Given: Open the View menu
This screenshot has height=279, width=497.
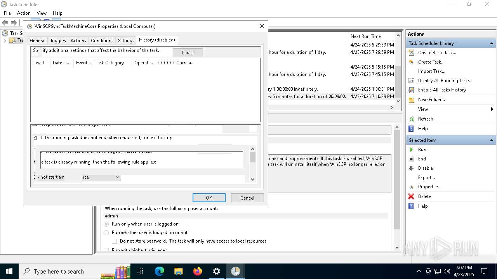Looking at the screenshot, I should pyautogui.click(x=42, y=13).
